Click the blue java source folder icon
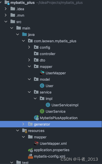This screenshot has height=164, width=102. [24, 34]
